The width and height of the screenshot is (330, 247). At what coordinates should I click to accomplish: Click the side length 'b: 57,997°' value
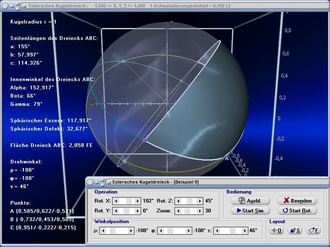click(x=24, y=55)
